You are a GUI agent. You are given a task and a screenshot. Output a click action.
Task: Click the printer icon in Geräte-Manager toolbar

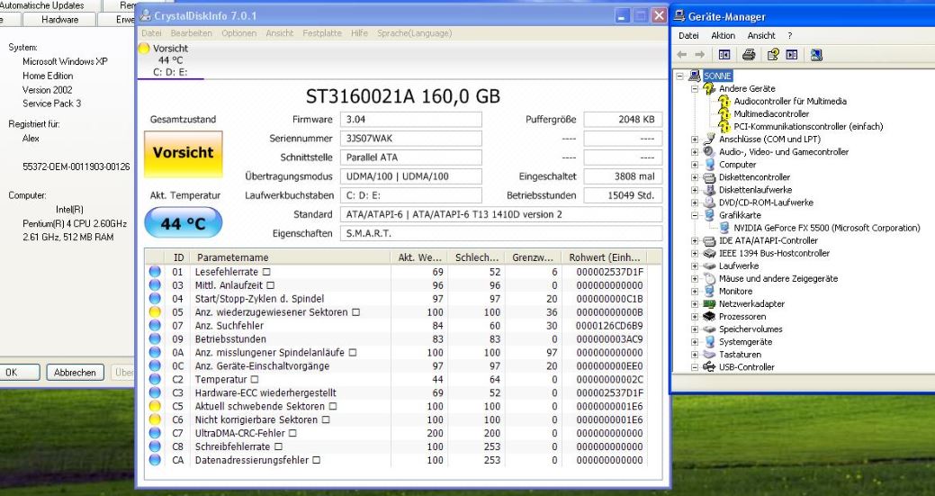click(x=749, y=55)
